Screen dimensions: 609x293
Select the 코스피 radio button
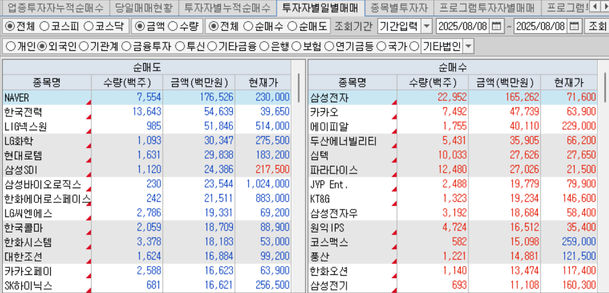tap(45, 26)
